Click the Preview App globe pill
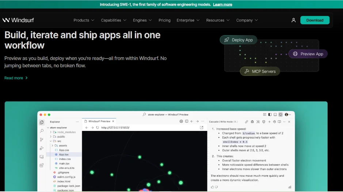343x192 pixels. [308, 54]
